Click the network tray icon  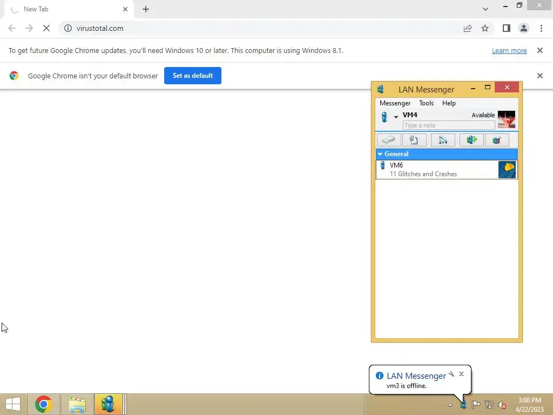coord(489,405)
